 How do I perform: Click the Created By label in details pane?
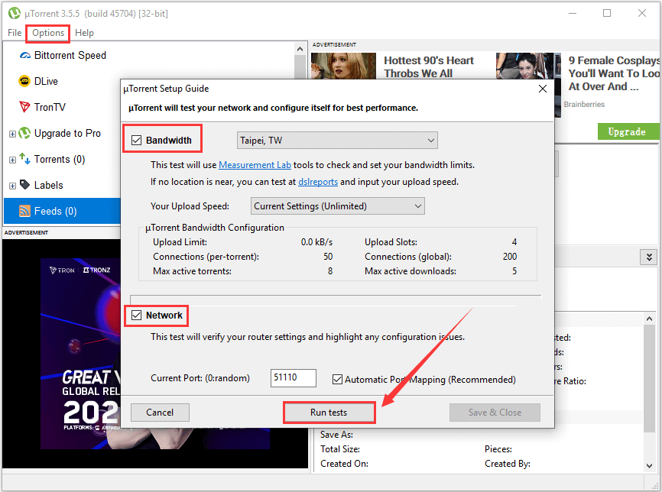[x=508, y=463]
